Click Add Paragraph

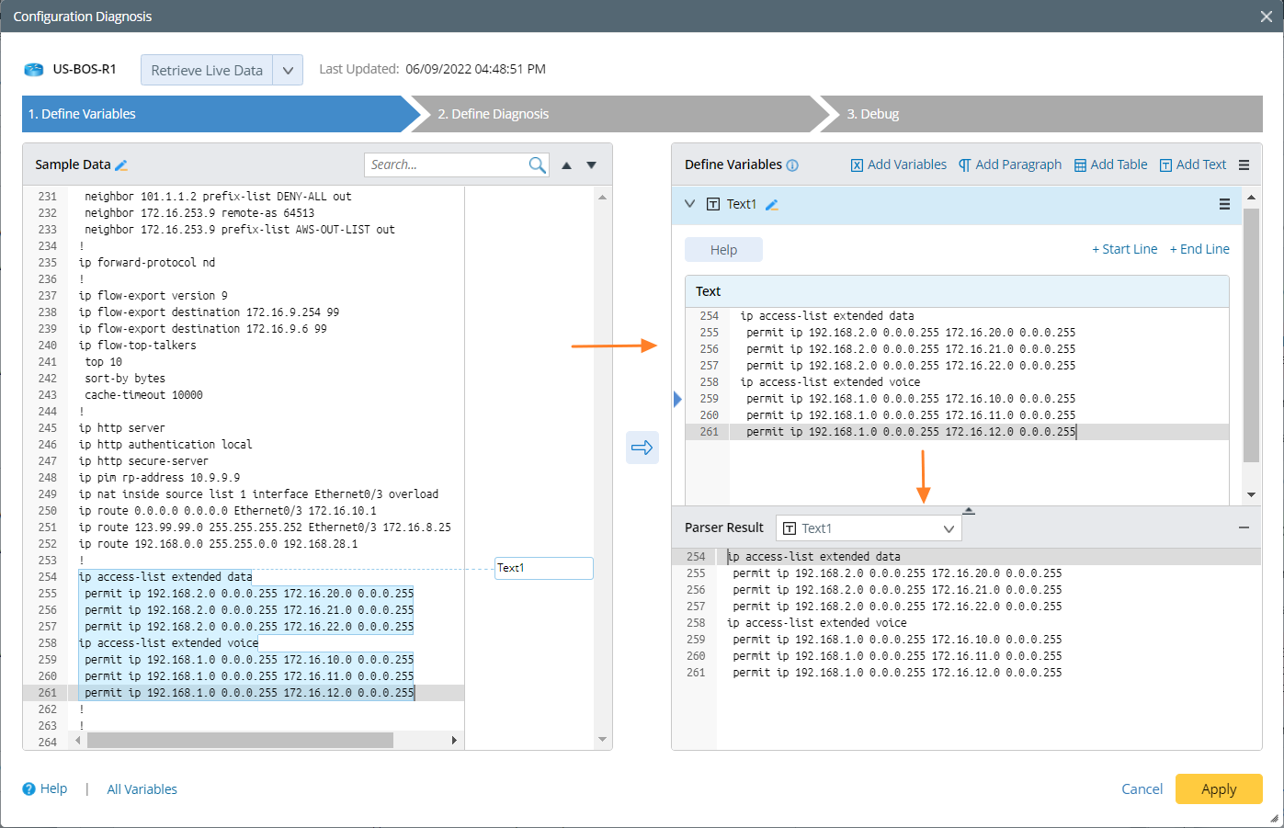(x=1009, y=164)
